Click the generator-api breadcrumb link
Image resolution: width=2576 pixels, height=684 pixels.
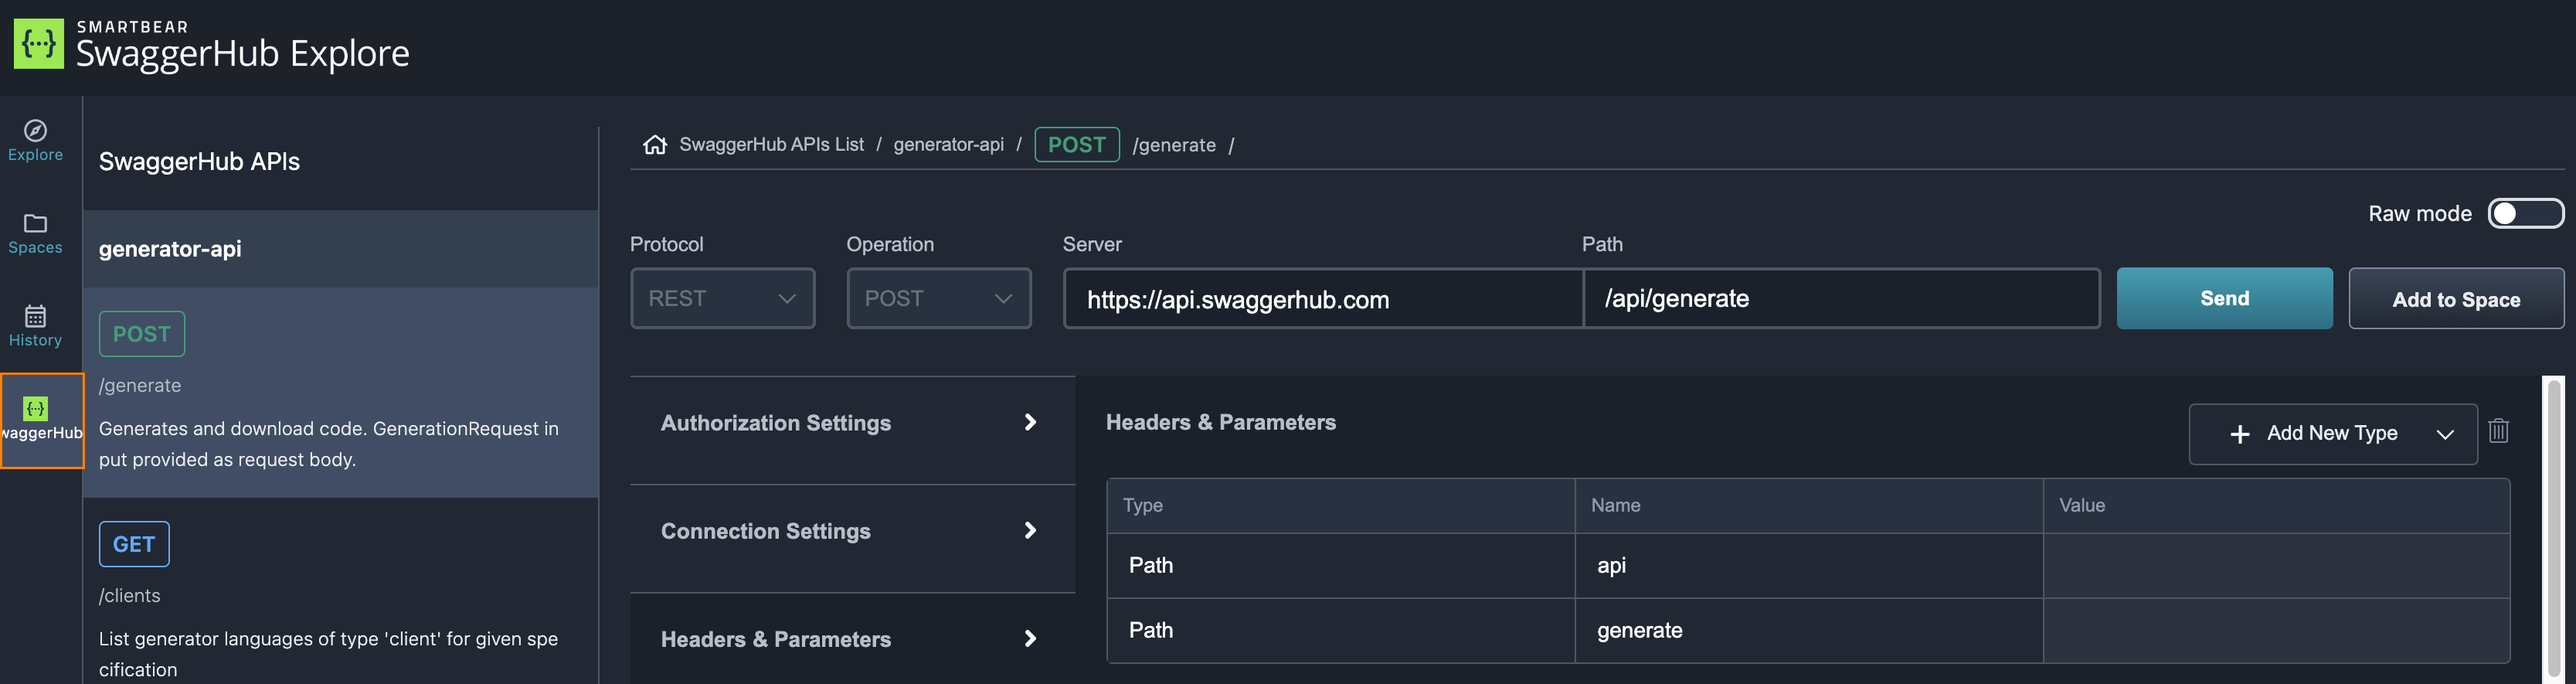(948, 145)
